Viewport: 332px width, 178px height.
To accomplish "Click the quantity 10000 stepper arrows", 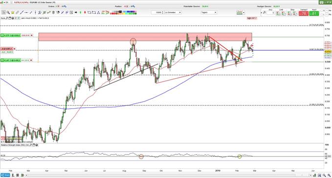I will coord(162,13).
